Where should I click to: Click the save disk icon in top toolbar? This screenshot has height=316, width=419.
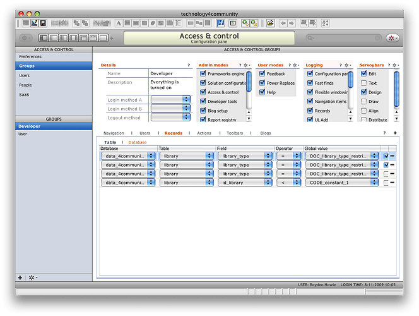pyautogui.click(x=43, y=23)
